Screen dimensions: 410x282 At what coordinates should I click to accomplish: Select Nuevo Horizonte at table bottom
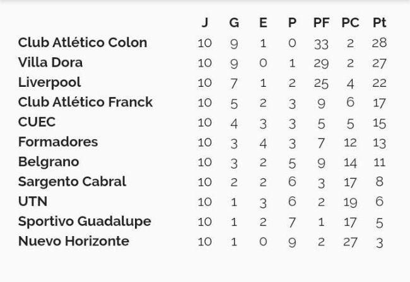pos(74,241)
